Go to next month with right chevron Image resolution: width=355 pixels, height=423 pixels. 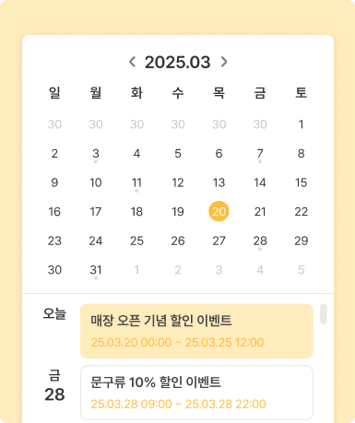click(224, 62)
